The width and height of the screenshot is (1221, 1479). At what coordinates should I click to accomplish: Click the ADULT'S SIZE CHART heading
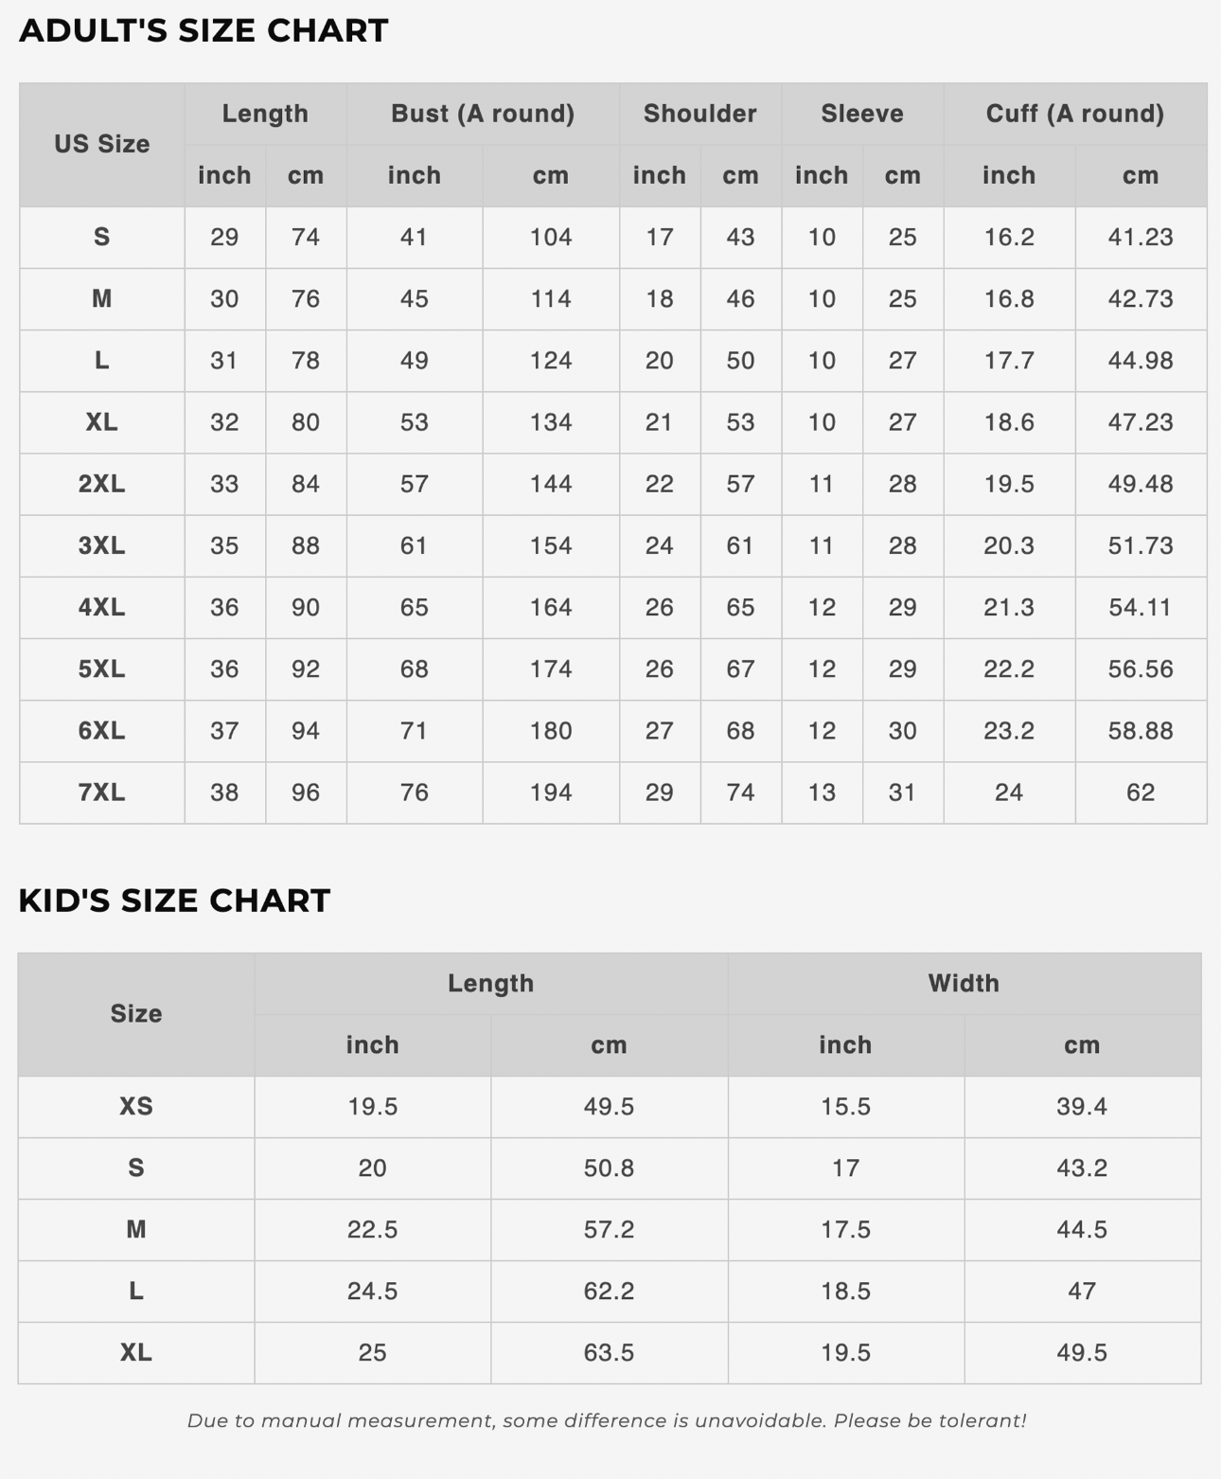203,30
